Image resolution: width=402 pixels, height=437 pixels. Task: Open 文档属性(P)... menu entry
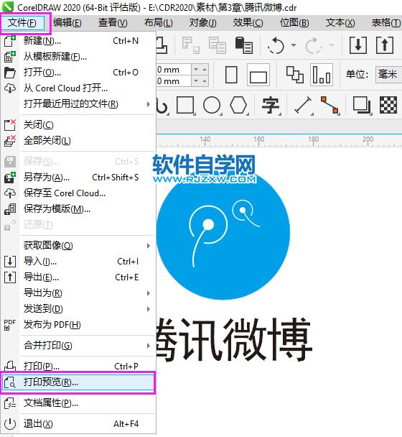[78, 403]
